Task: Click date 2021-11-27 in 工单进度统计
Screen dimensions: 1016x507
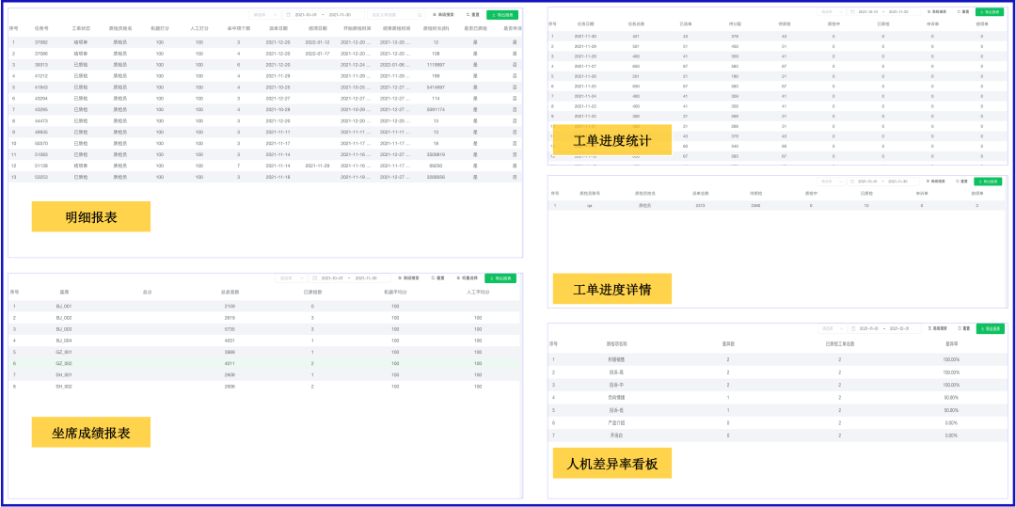Action: pyautogui.click(x=586, y=66)
